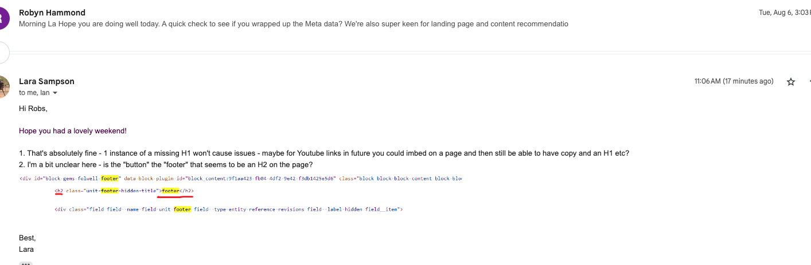This screenshot has height=265, width=811.
Task: Expand Robyn Hammond's collapsed message snippet
Action: click(293, 24)
